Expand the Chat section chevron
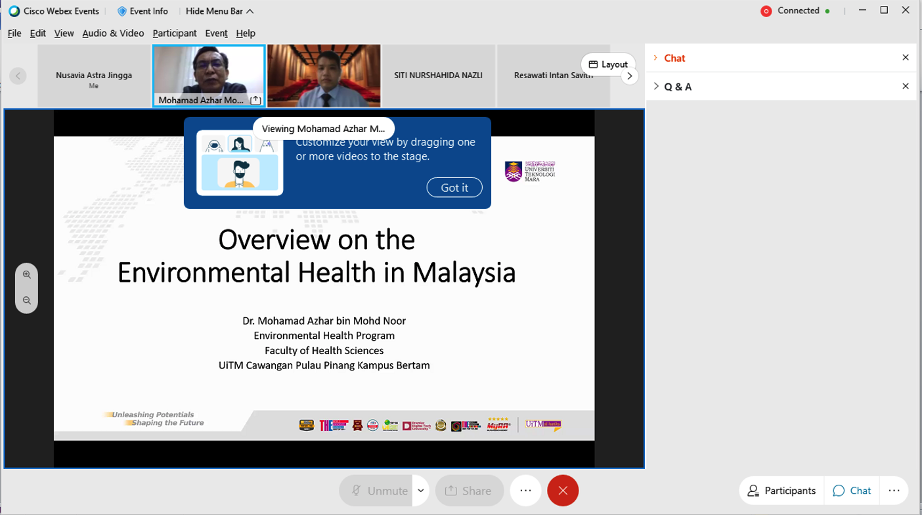 655,58
